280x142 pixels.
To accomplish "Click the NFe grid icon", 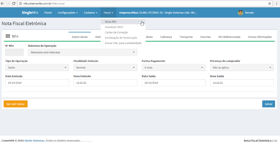I will [8, 37].
